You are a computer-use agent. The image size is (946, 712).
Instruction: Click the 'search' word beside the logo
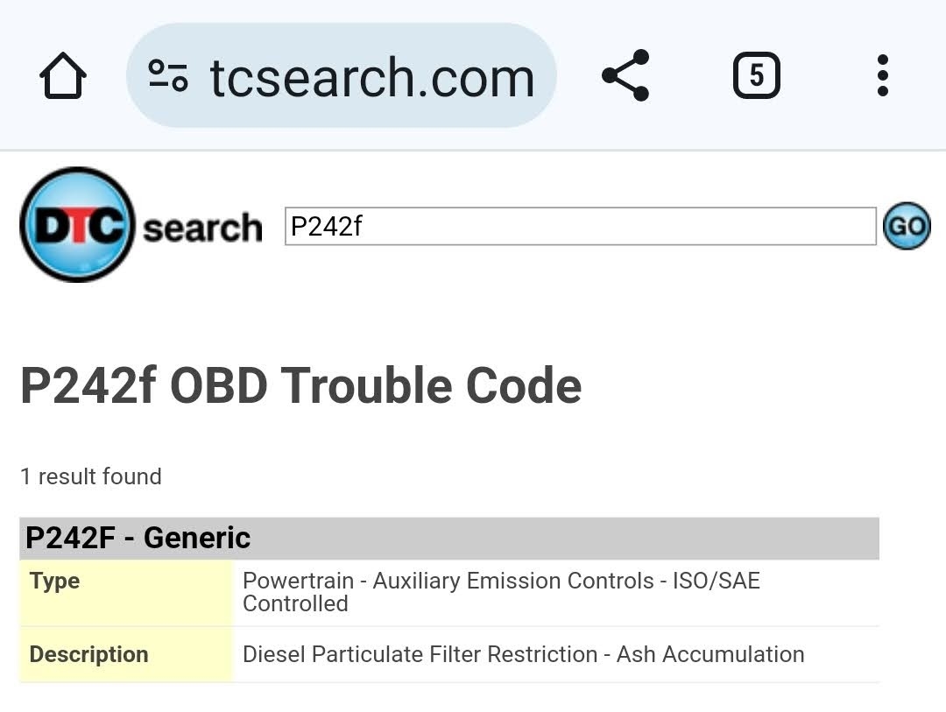(x=202, y=228)
